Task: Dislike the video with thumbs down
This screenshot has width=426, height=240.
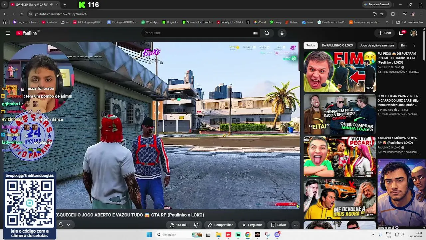Action: [x=196, y=225]
